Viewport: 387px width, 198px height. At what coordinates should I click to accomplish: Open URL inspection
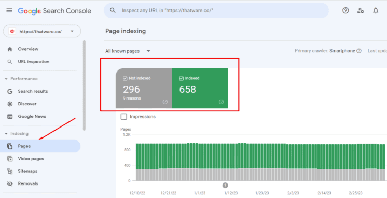(34, 62)
